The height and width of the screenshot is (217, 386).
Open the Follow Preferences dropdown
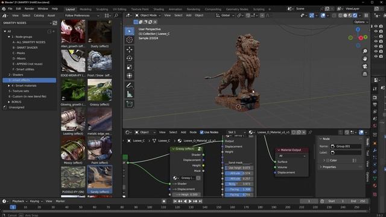[x=82, y=16]
